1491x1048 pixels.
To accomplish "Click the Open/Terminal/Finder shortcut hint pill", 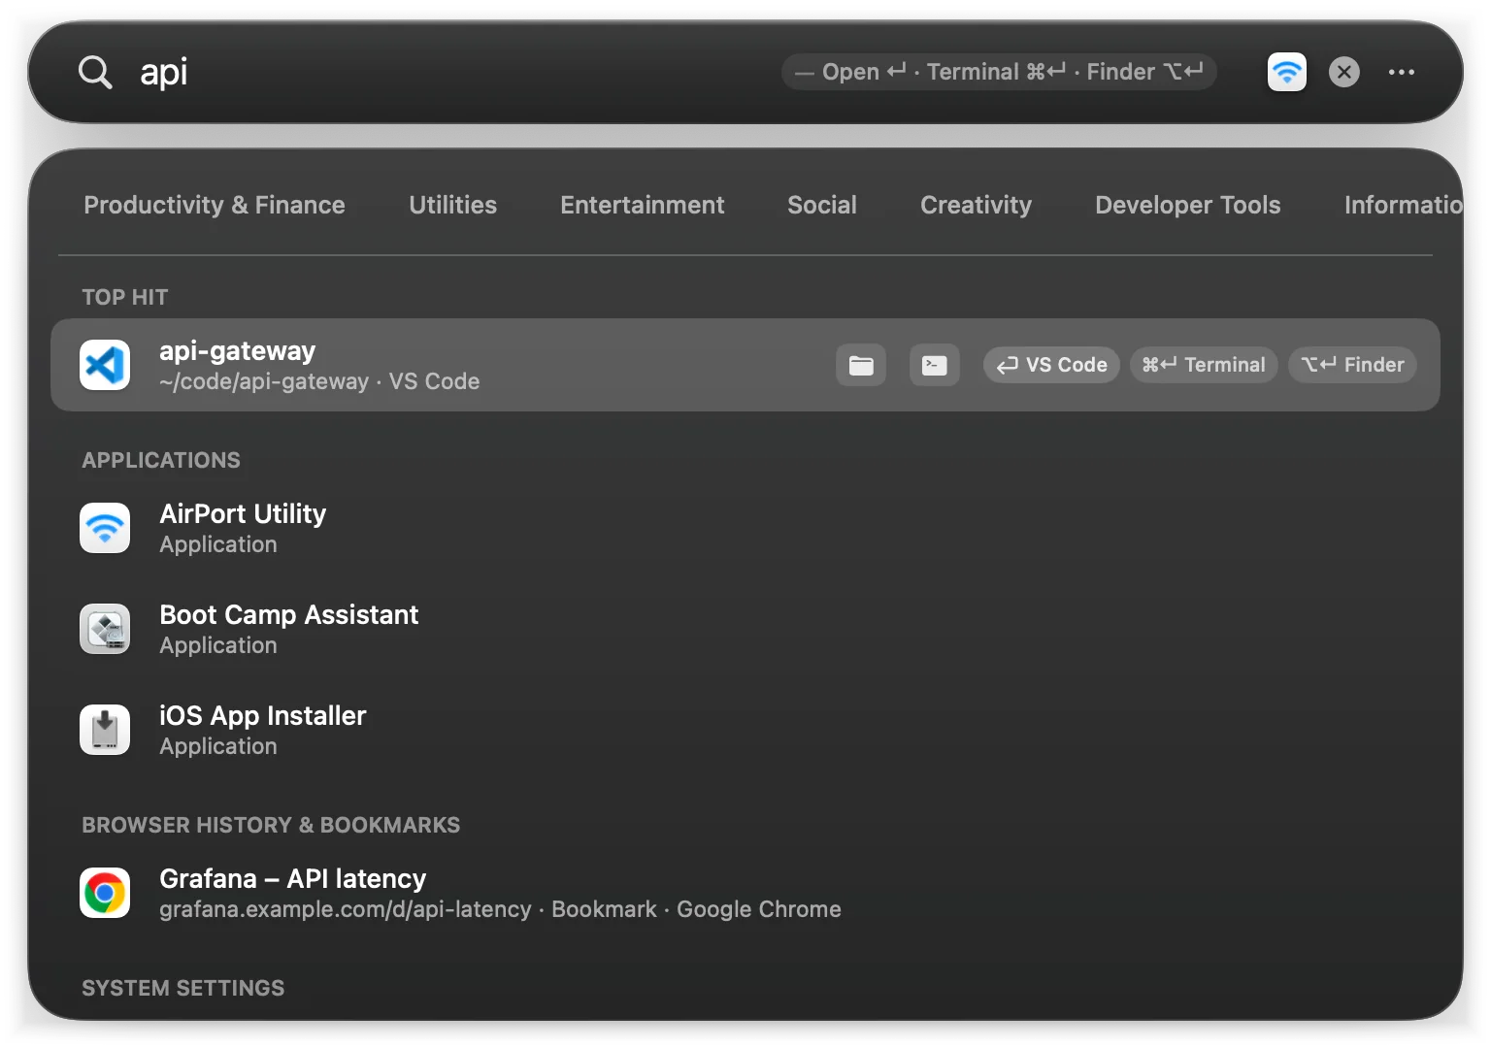I will coord(999,72).
